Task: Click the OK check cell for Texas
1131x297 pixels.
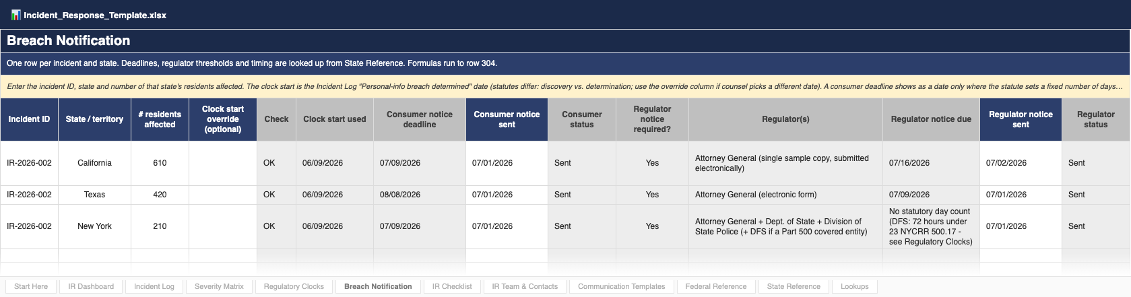Action: (x=276, y=195)
